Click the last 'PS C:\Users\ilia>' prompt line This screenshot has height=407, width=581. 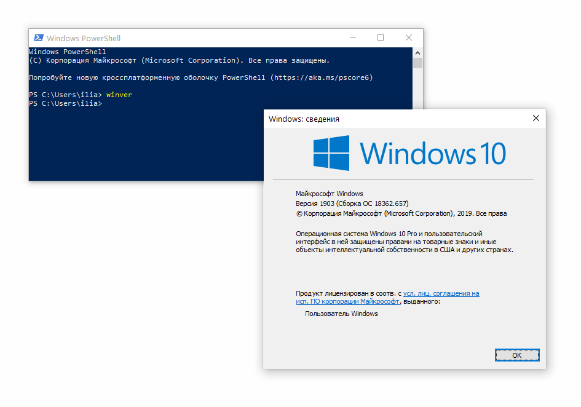point(65,103)
